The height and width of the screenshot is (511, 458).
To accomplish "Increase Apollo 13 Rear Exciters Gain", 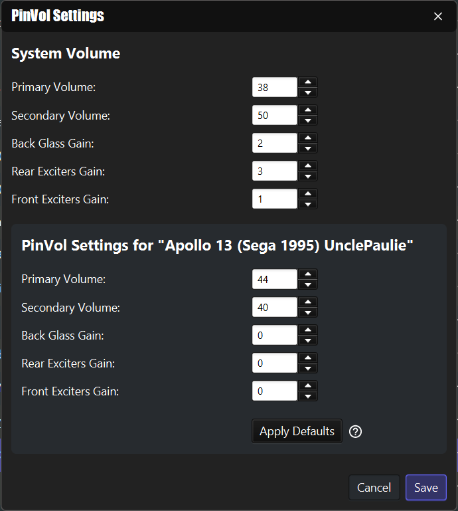I will (x=307, y=358).
